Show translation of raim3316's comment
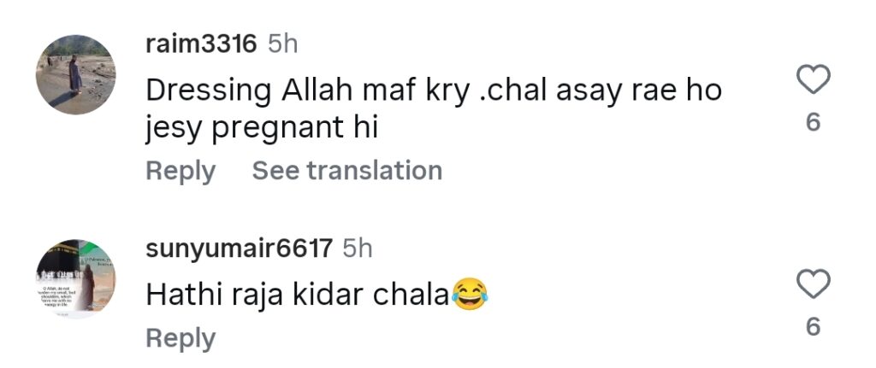This screenshot has height=368, width=876. pos(347,170)
